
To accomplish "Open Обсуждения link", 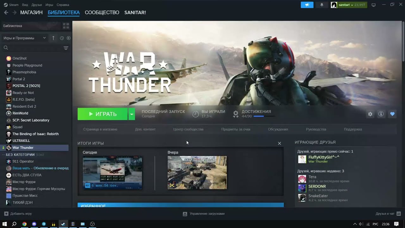I will (278, 129).
